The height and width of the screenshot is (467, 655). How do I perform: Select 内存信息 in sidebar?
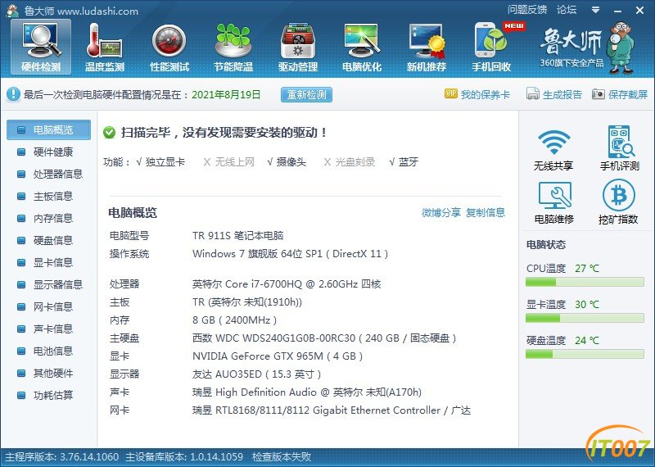(48, 219)
